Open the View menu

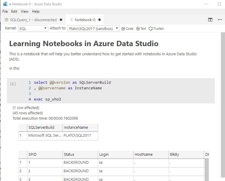(25, 11)
